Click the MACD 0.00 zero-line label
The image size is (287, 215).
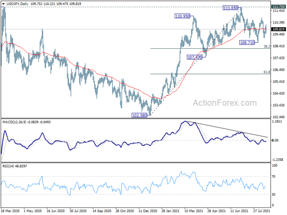click(x=275, y=140)
